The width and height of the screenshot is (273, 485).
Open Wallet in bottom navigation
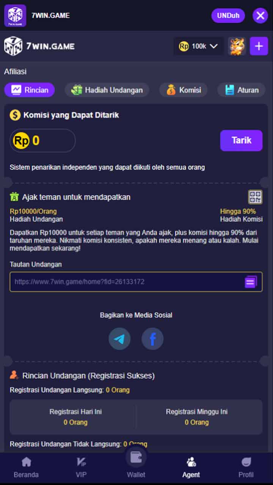click(x=136, y=463)
